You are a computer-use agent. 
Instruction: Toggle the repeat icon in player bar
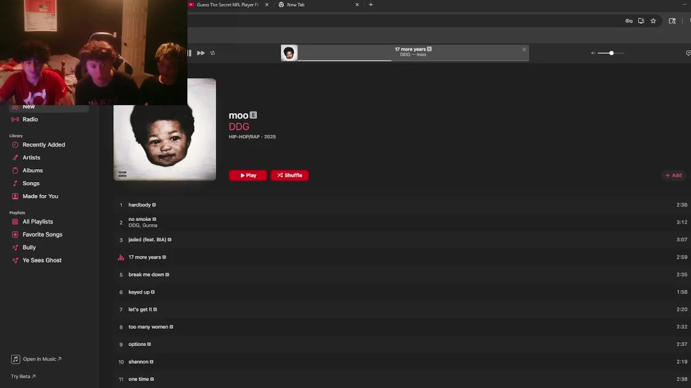point(212,53)
